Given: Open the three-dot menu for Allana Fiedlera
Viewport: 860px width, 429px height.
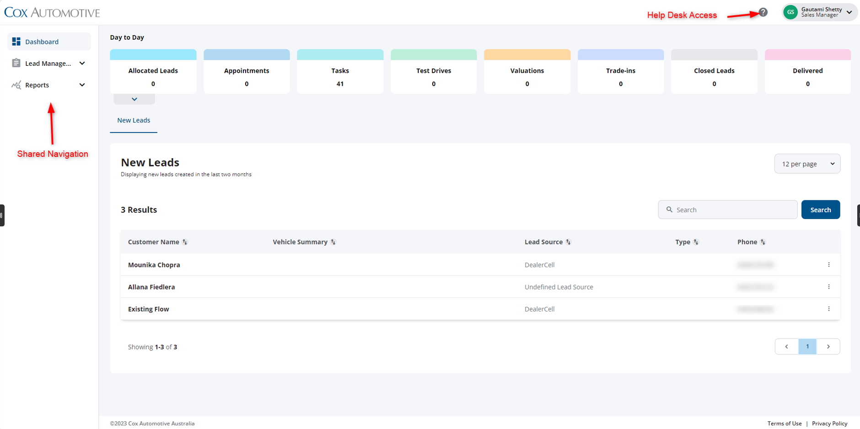Looking at the screenshot, I should 828,287.
